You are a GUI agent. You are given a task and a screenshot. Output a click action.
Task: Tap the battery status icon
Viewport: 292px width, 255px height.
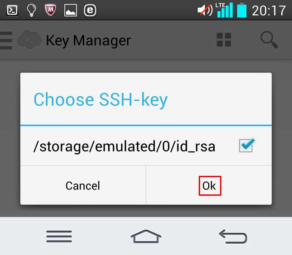[242, 10]
